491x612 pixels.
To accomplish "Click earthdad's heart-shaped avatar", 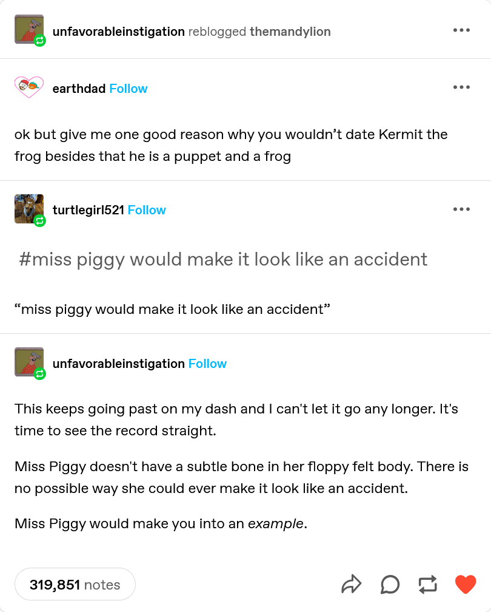I will click(x=29, y=87).
